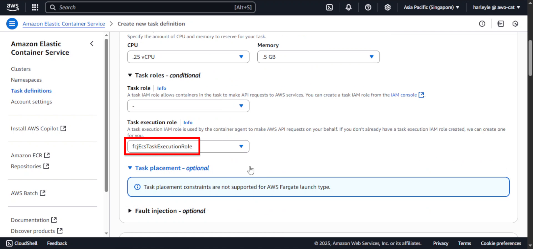Open Documentation sidebar link
This screenshot has height=249, width=533.
pos(30,220)
